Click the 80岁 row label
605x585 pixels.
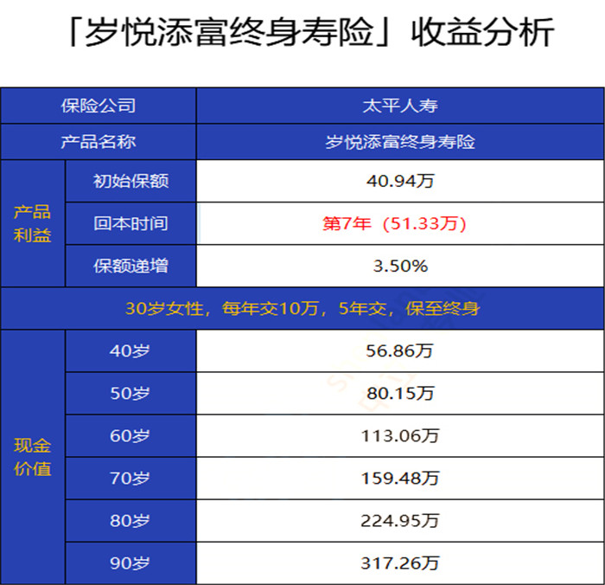tap(131, 521)
